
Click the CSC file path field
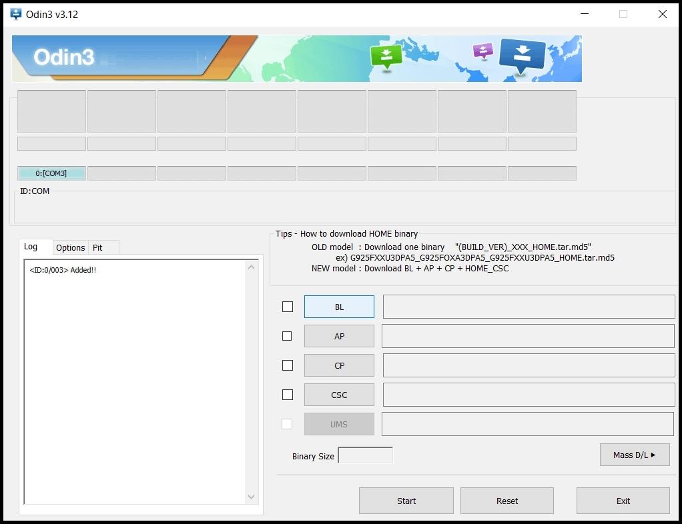coord(529,395)
